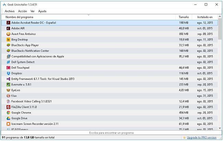Select the Evernote v. 5.9.1 name text

pos(21,84)
